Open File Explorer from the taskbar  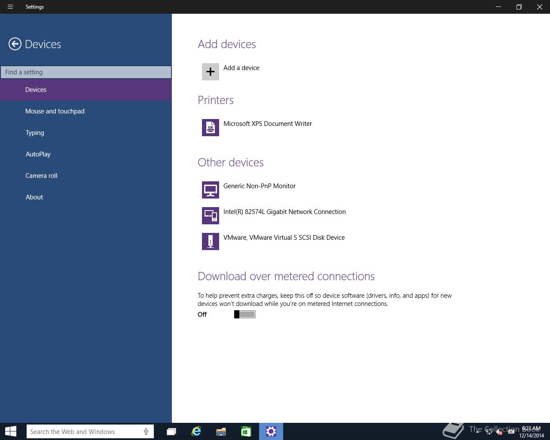[x=221, y=431]
